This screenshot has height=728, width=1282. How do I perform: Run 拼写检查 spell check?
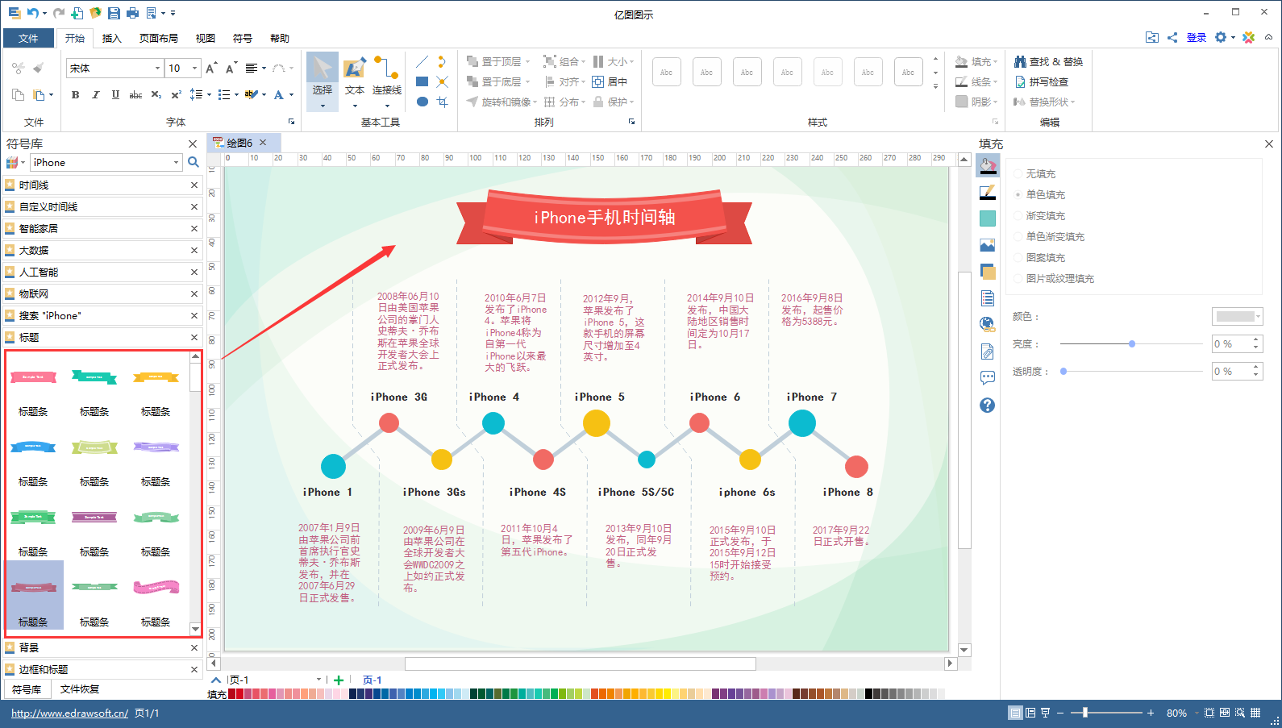[1041, 81]
